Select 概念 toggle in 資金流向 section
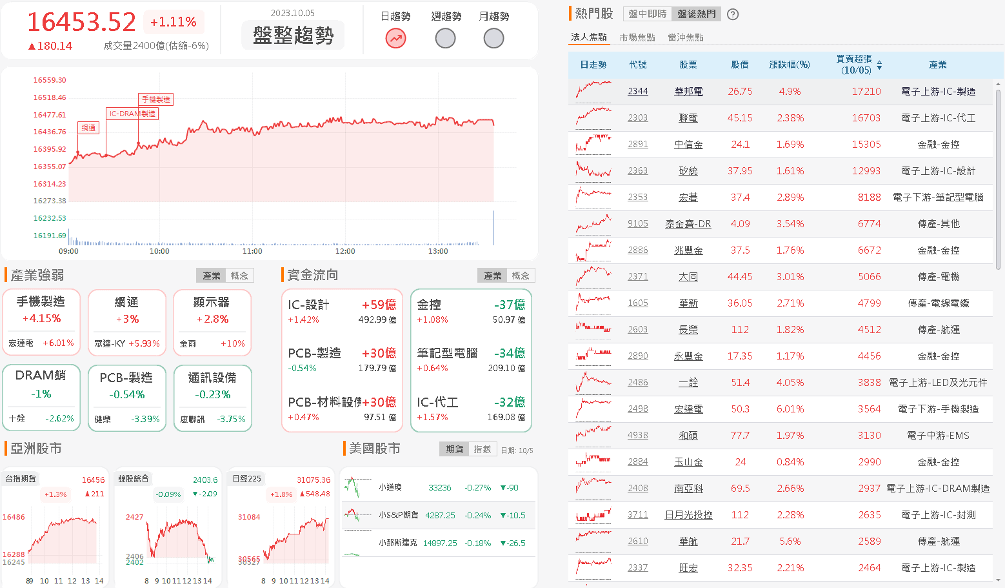 click(x=521, y=276)
